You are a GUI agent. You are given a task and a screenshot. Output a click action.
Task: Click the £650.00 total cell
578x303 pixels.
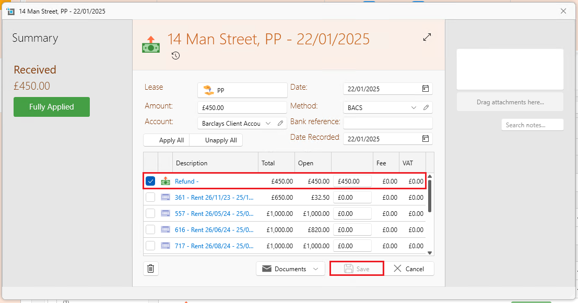(282, 197)
